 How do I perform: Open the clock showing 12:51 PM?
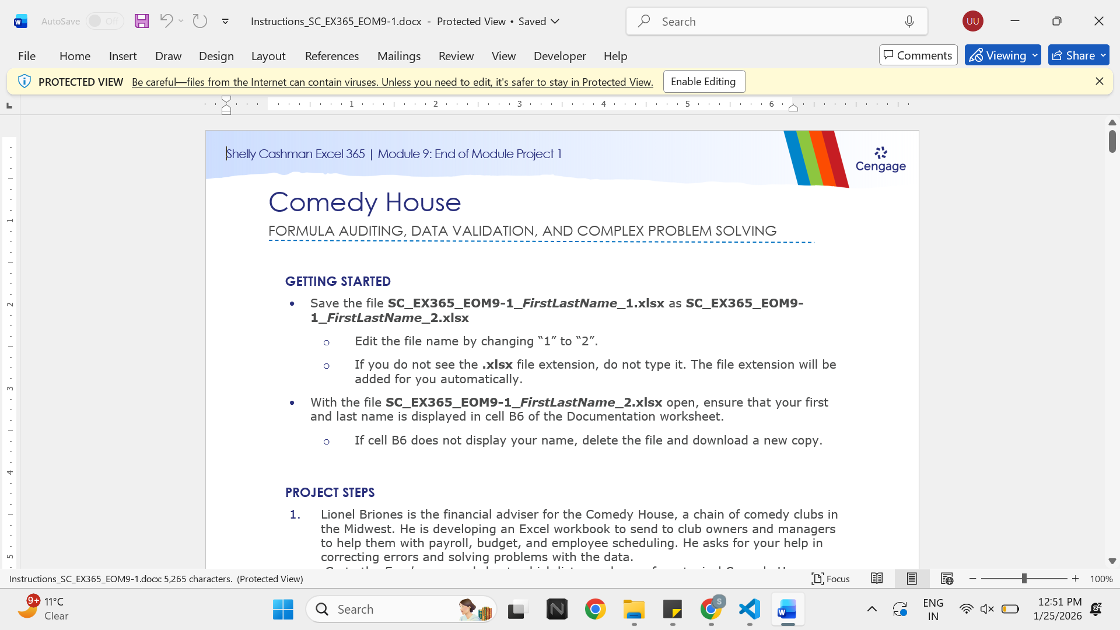(x=1058, y=609)
